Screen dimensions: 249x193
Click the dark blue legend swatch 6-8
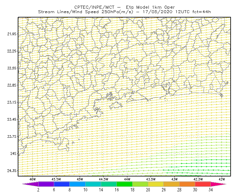62,184
